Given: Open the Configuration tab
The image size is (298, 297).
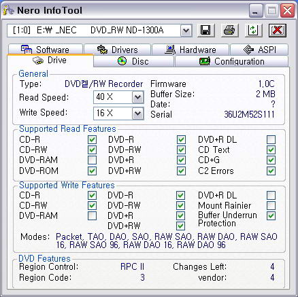Looking at the screenshot, I should tap(231, 61).
